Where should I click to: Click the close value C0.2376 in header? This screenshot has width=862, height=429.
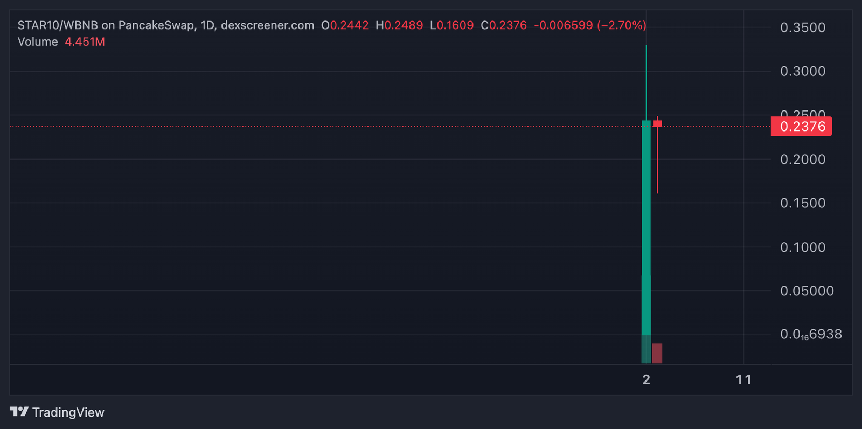click(504, 25)
